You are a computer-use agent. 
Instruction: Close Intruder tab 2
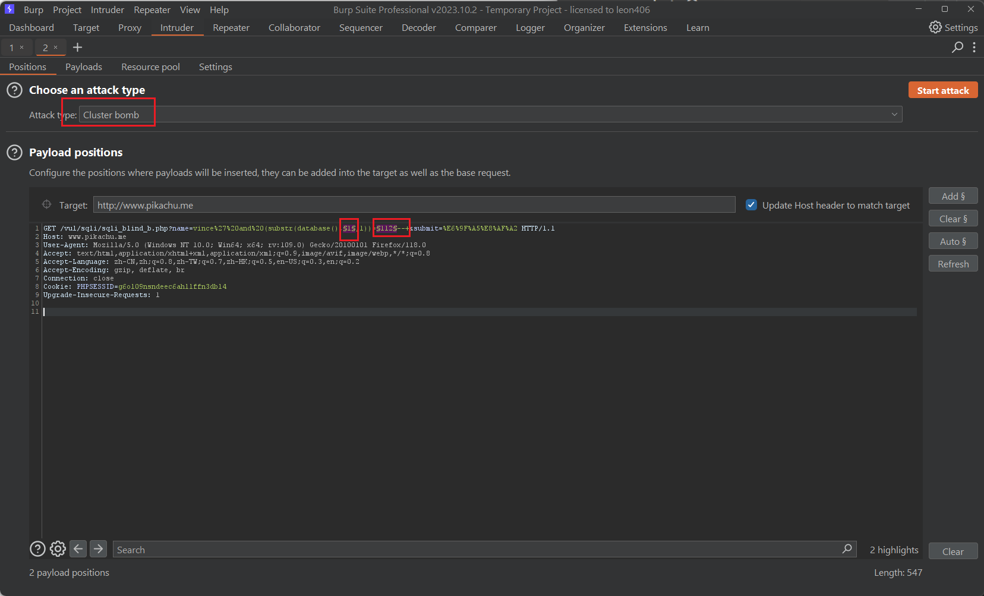pos(56,47)
